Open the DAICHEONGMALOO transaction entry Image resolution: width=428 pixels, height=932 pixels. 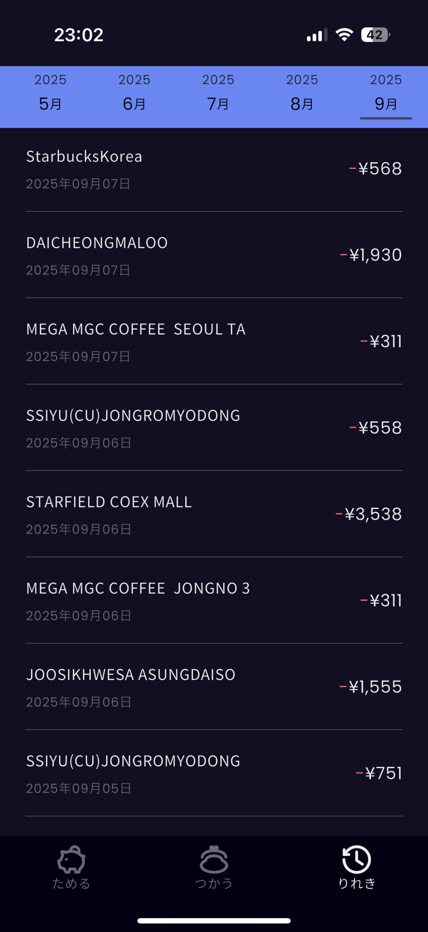(214, 256)
